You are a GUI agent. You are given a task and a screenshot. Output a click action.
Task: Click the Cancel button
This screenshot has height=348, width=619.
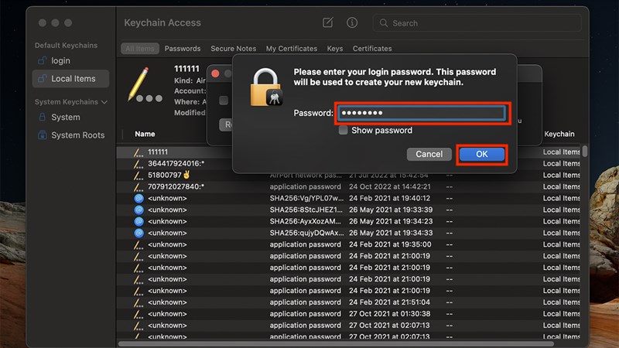pyautogui.click(x=429, y=154)
